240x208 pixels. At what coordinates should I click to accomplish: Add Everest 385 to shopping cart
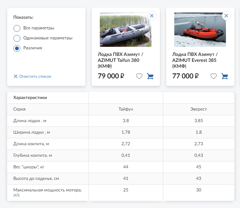225,76
